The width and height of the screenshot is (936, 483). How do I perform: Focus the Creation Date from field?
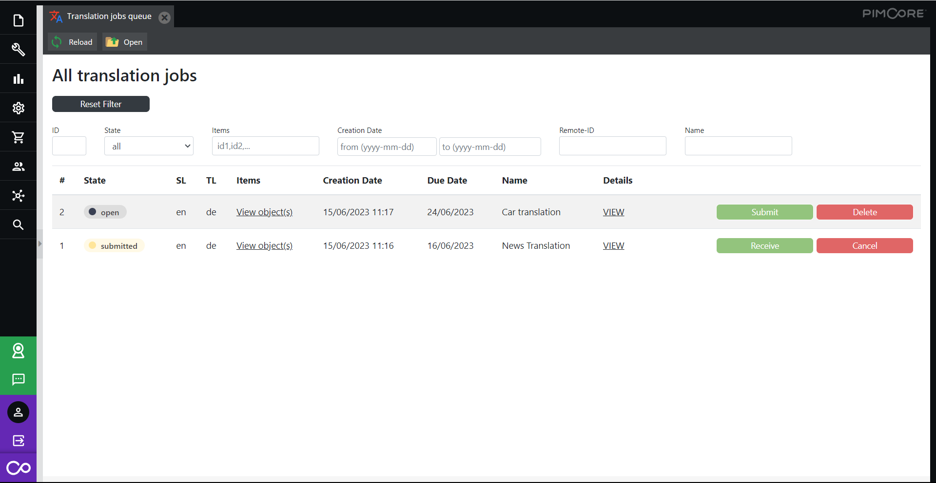pyautogui.click(x=387, y=147)
